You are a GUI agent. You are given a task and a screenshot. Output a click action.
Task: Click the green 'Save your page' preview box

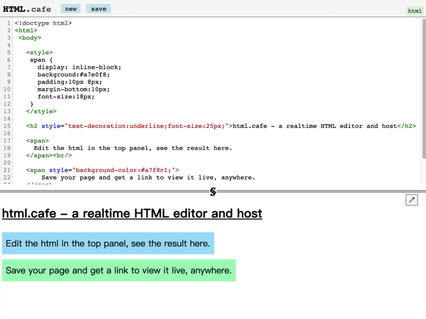click(x=119, y=270)
